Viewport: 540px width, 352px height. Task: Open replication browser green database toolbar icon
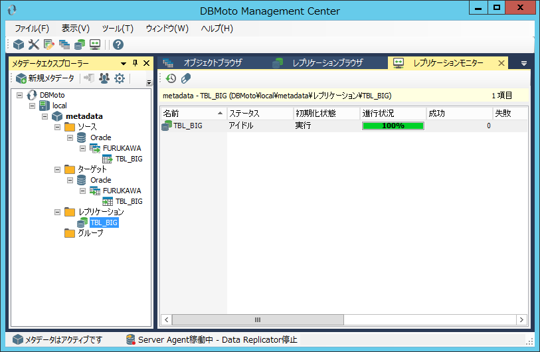click(x=80, y=44)
